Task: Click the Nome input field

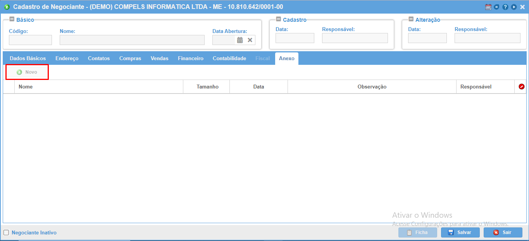Action: pos(132,40)
